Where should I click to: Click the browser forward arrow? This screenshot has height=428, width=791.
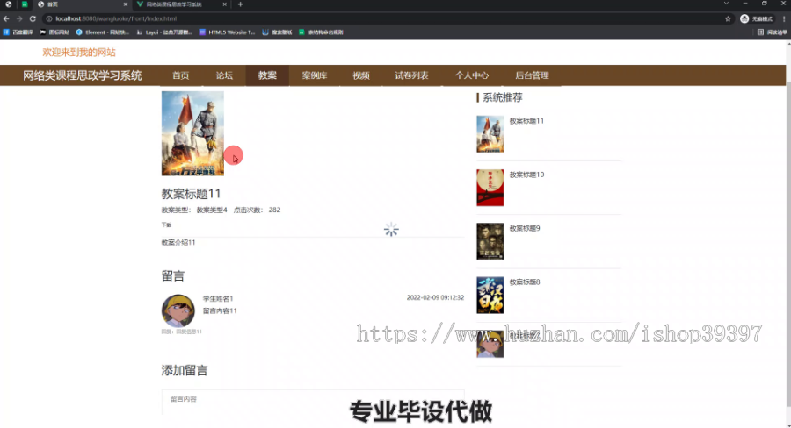(x=19, y=18)
